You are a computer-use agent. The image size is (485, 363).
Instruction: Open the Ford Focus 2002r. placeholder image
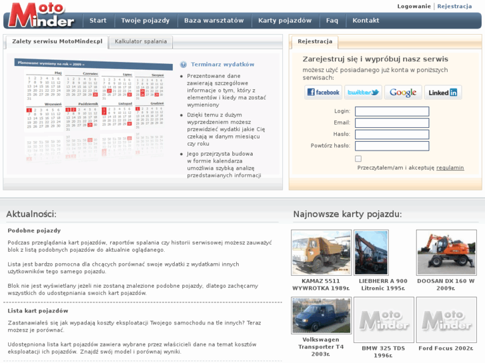point(446,320)
